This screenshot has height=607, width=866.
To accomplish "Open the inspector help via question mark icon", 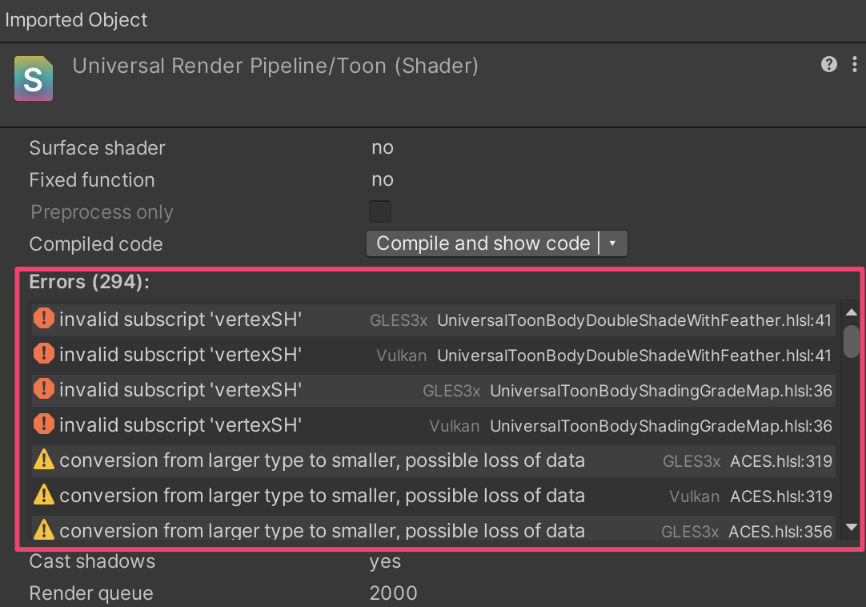I will point(828,64).
